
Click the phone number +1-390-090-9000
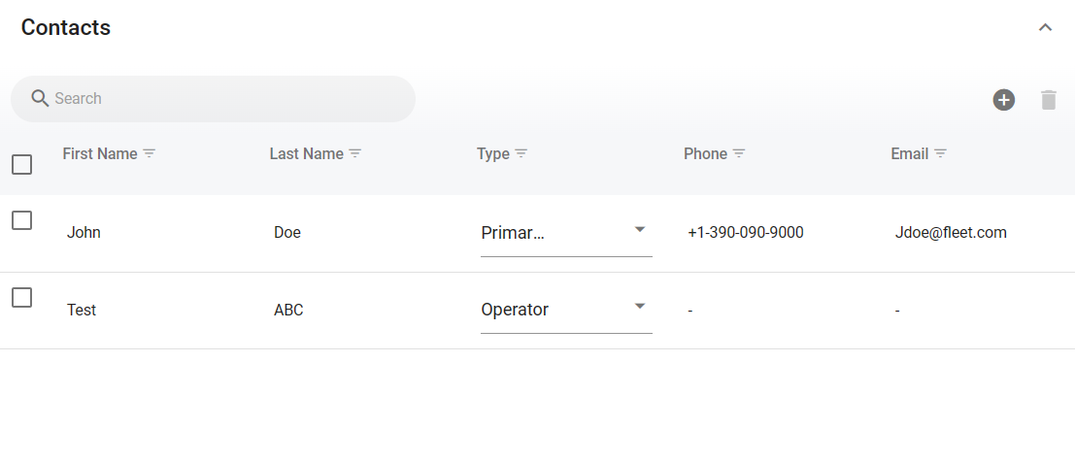[745, 233]
